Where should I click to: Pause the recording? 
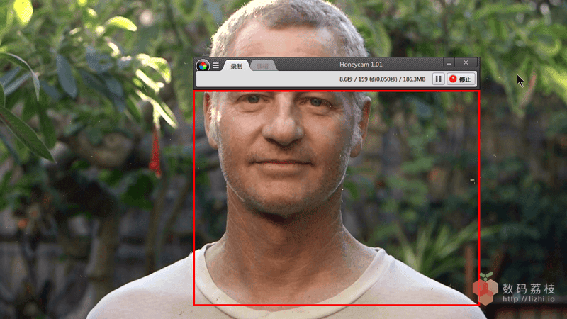(x=438, y=79)
